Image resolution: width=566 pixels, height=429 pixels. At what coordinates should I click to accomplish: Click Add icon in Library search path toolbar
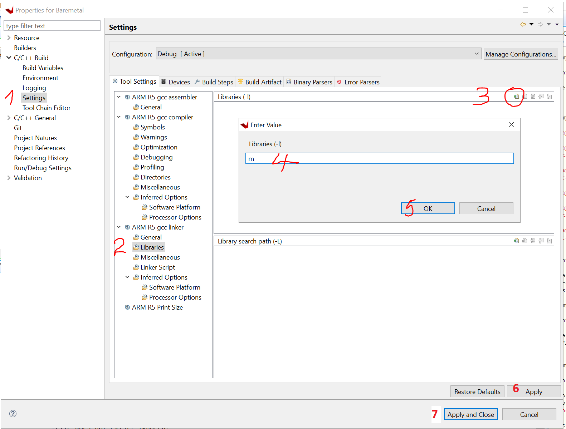(516, 241)
